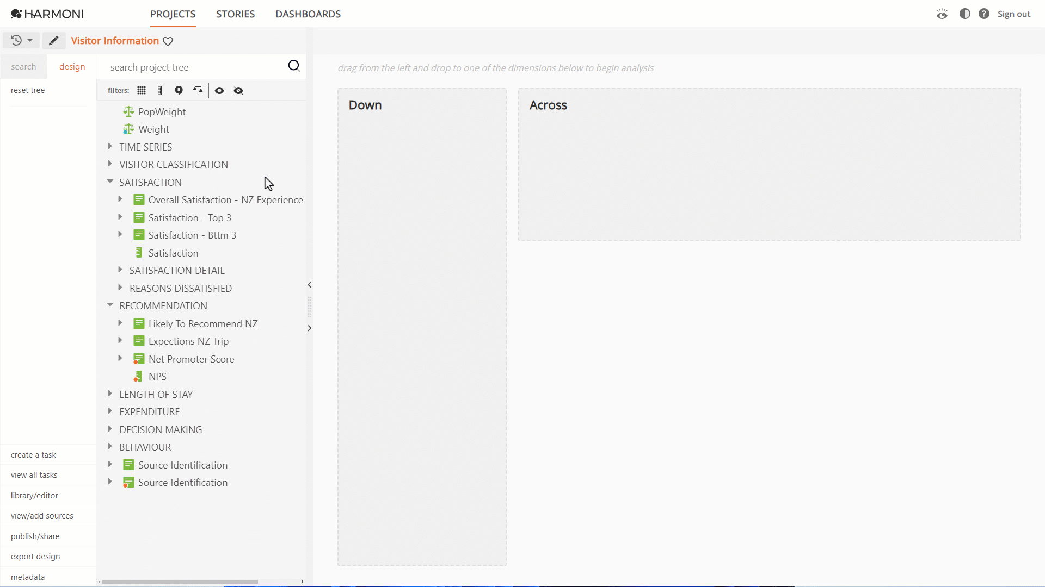Open library/editor

[34, 496]
